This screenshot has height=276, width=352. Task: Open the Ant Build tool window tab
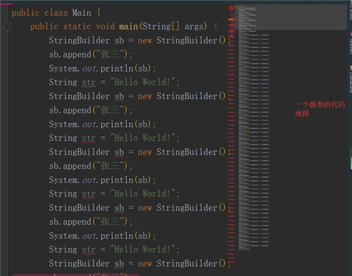[350, 10]
